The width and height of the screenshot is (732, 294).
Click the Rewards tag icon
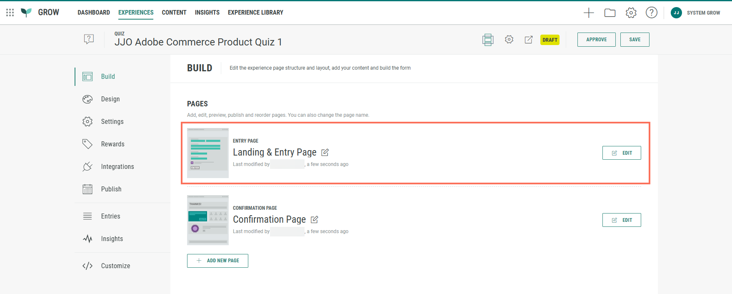coord(87,144)
